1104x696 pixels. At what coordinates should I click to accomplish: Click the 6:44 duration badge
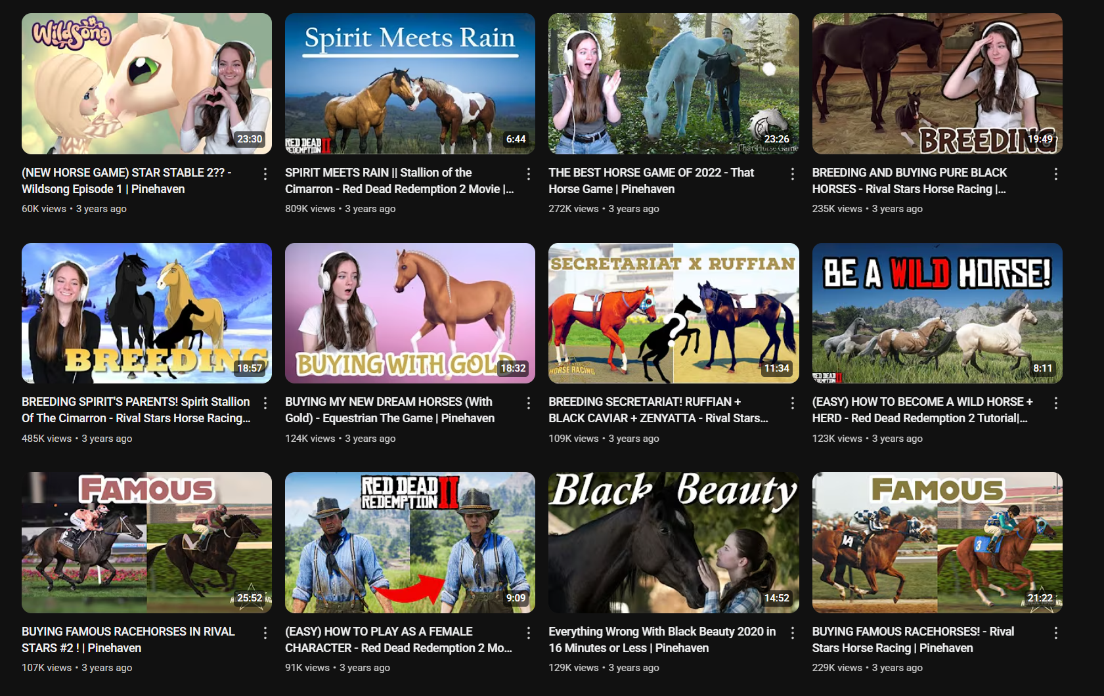(516, 139)
